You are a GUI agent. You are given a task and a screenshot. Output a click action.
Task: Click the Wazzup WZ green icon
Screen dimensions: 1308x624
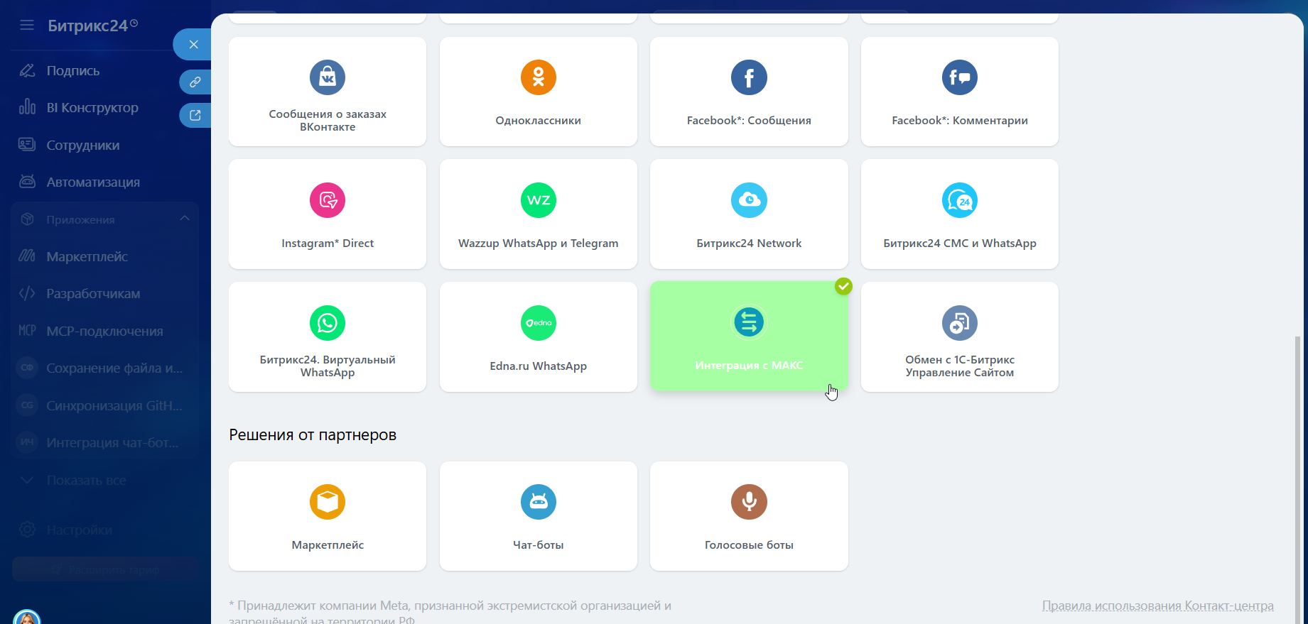(539, 200)
